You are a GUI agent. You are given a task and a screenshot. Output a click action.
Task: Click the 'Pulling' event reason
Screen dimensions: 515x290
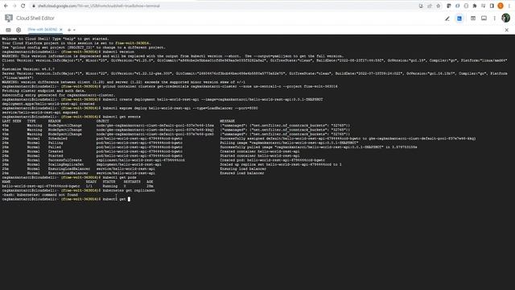[x=56, y=143]
